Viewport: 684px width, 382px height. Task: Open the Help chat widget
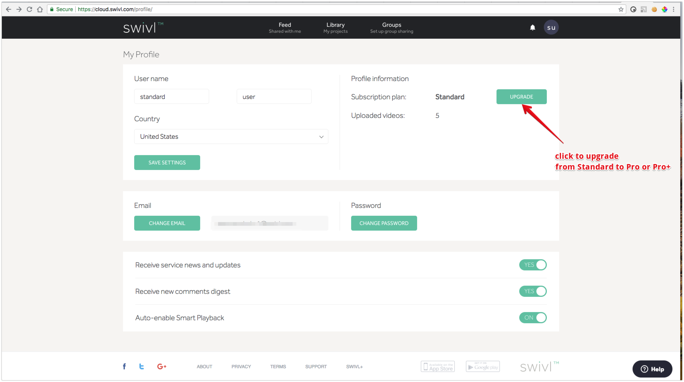tap(652, 369)
